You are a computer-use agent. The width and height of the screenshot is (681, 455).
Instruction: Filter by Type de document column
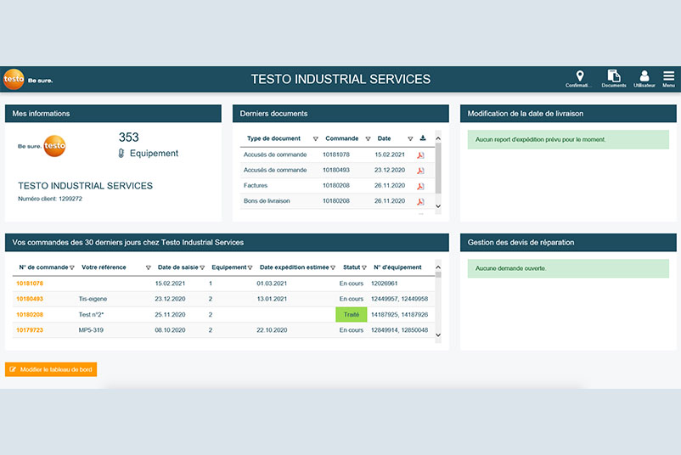(x=316, y=139)
